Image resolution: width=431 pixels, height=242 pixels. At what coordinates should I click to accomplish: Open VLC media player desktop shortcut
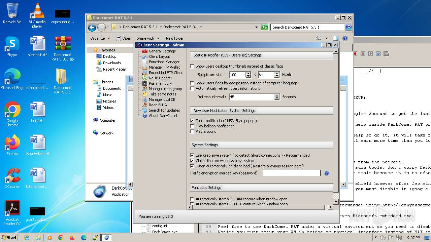click(37, 16)
